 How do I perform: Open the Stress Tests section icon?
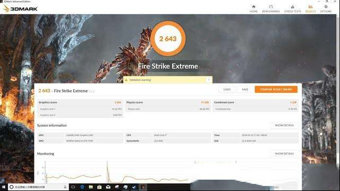click(293, 7)
